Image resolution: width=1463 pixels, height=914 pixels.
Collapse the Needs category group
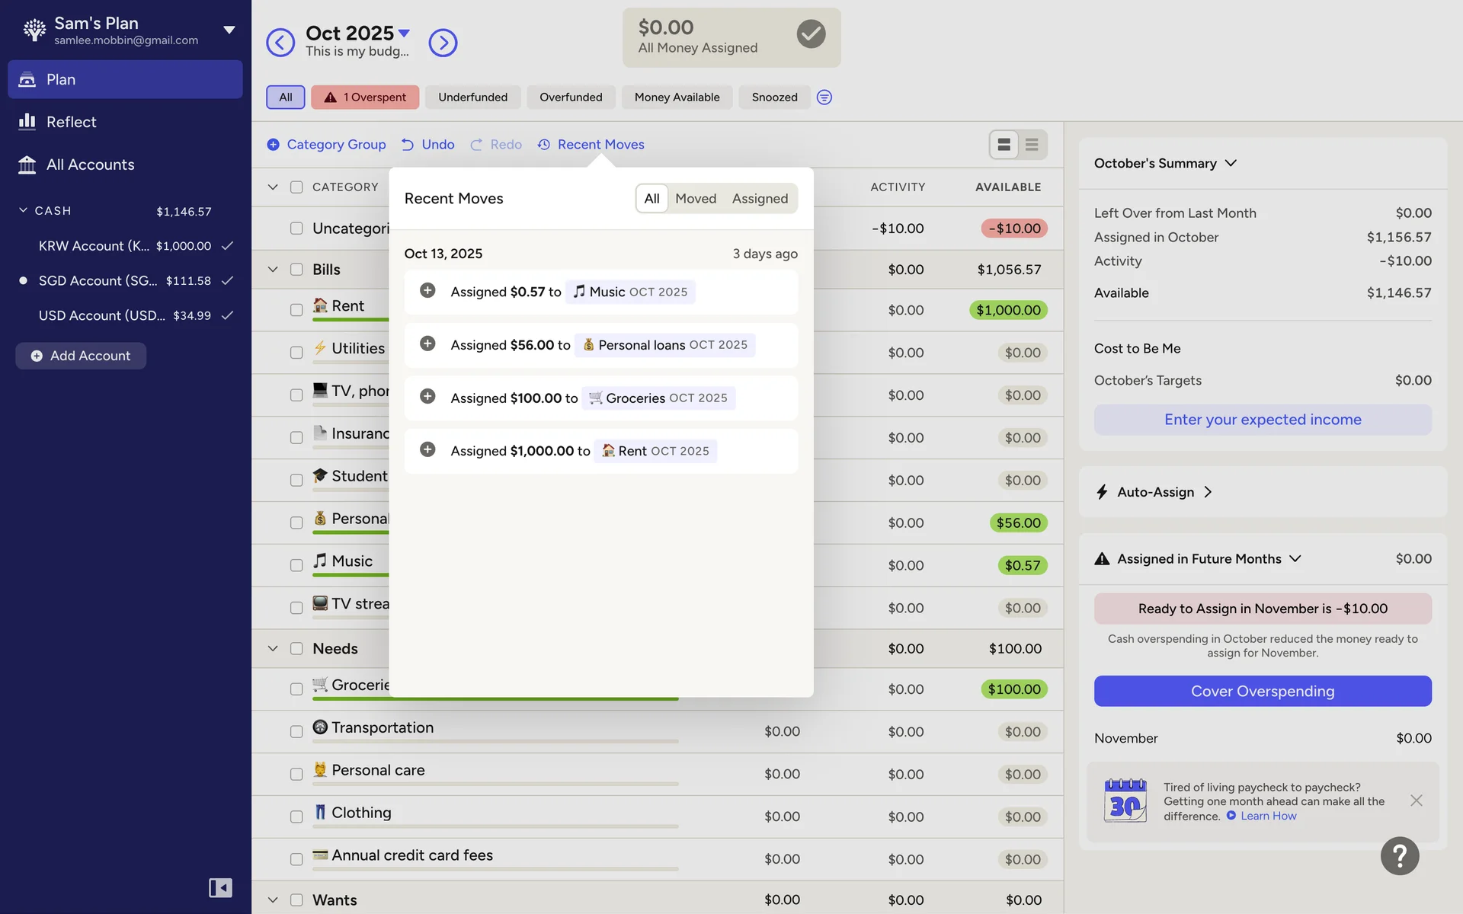click(x=273, y=649)
